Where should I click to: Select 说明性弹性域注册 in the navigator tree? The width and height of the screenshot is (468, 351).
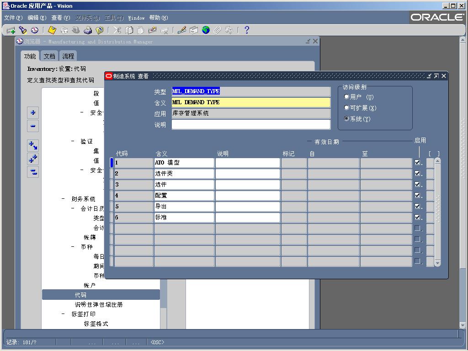[x=99, y=304]
